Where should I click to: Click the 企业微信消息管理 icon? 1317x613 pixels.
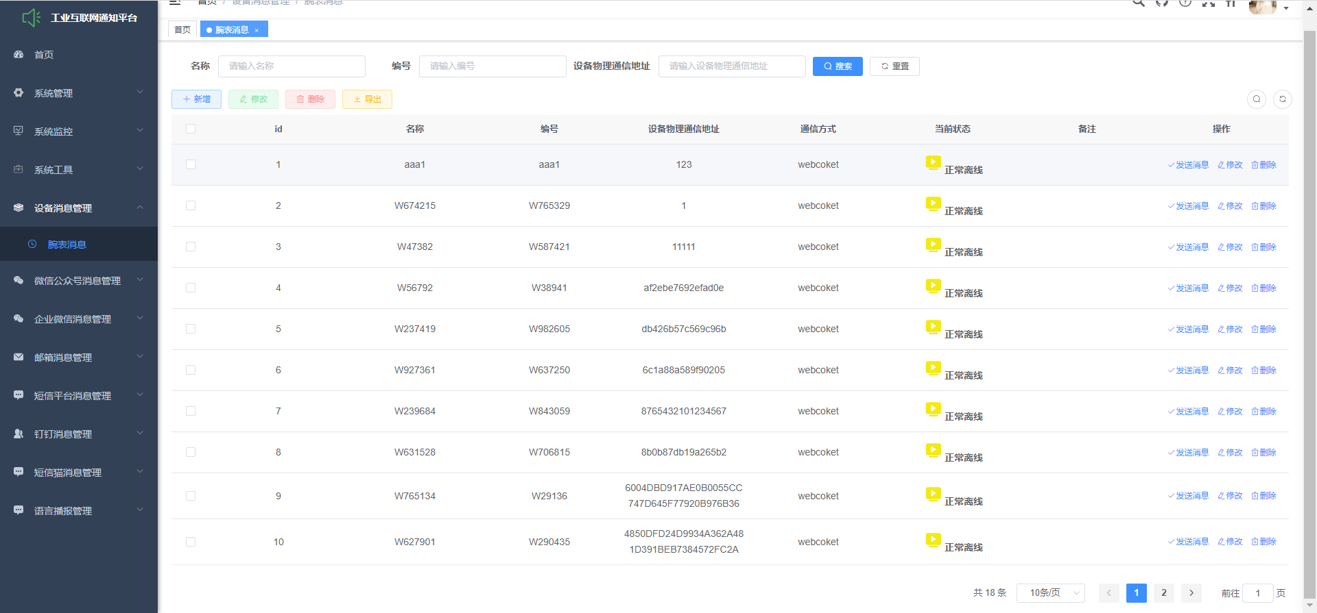19,318
